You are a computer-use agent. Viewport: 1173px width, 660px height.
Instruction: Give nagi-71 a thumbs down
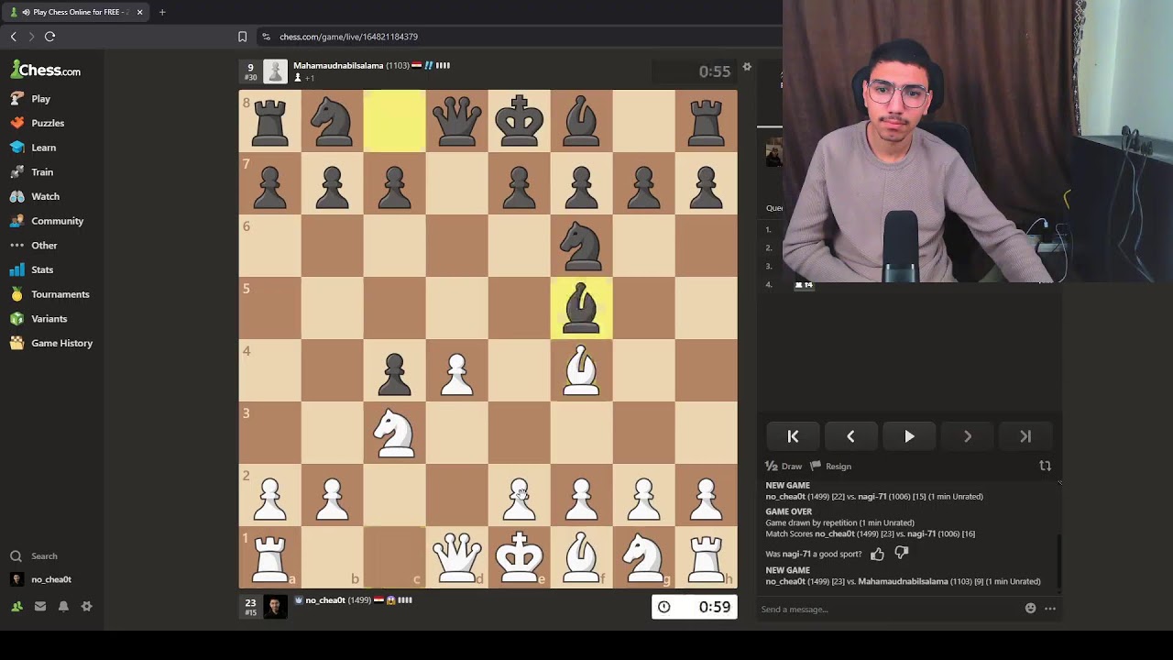click(x=902, y=554)
